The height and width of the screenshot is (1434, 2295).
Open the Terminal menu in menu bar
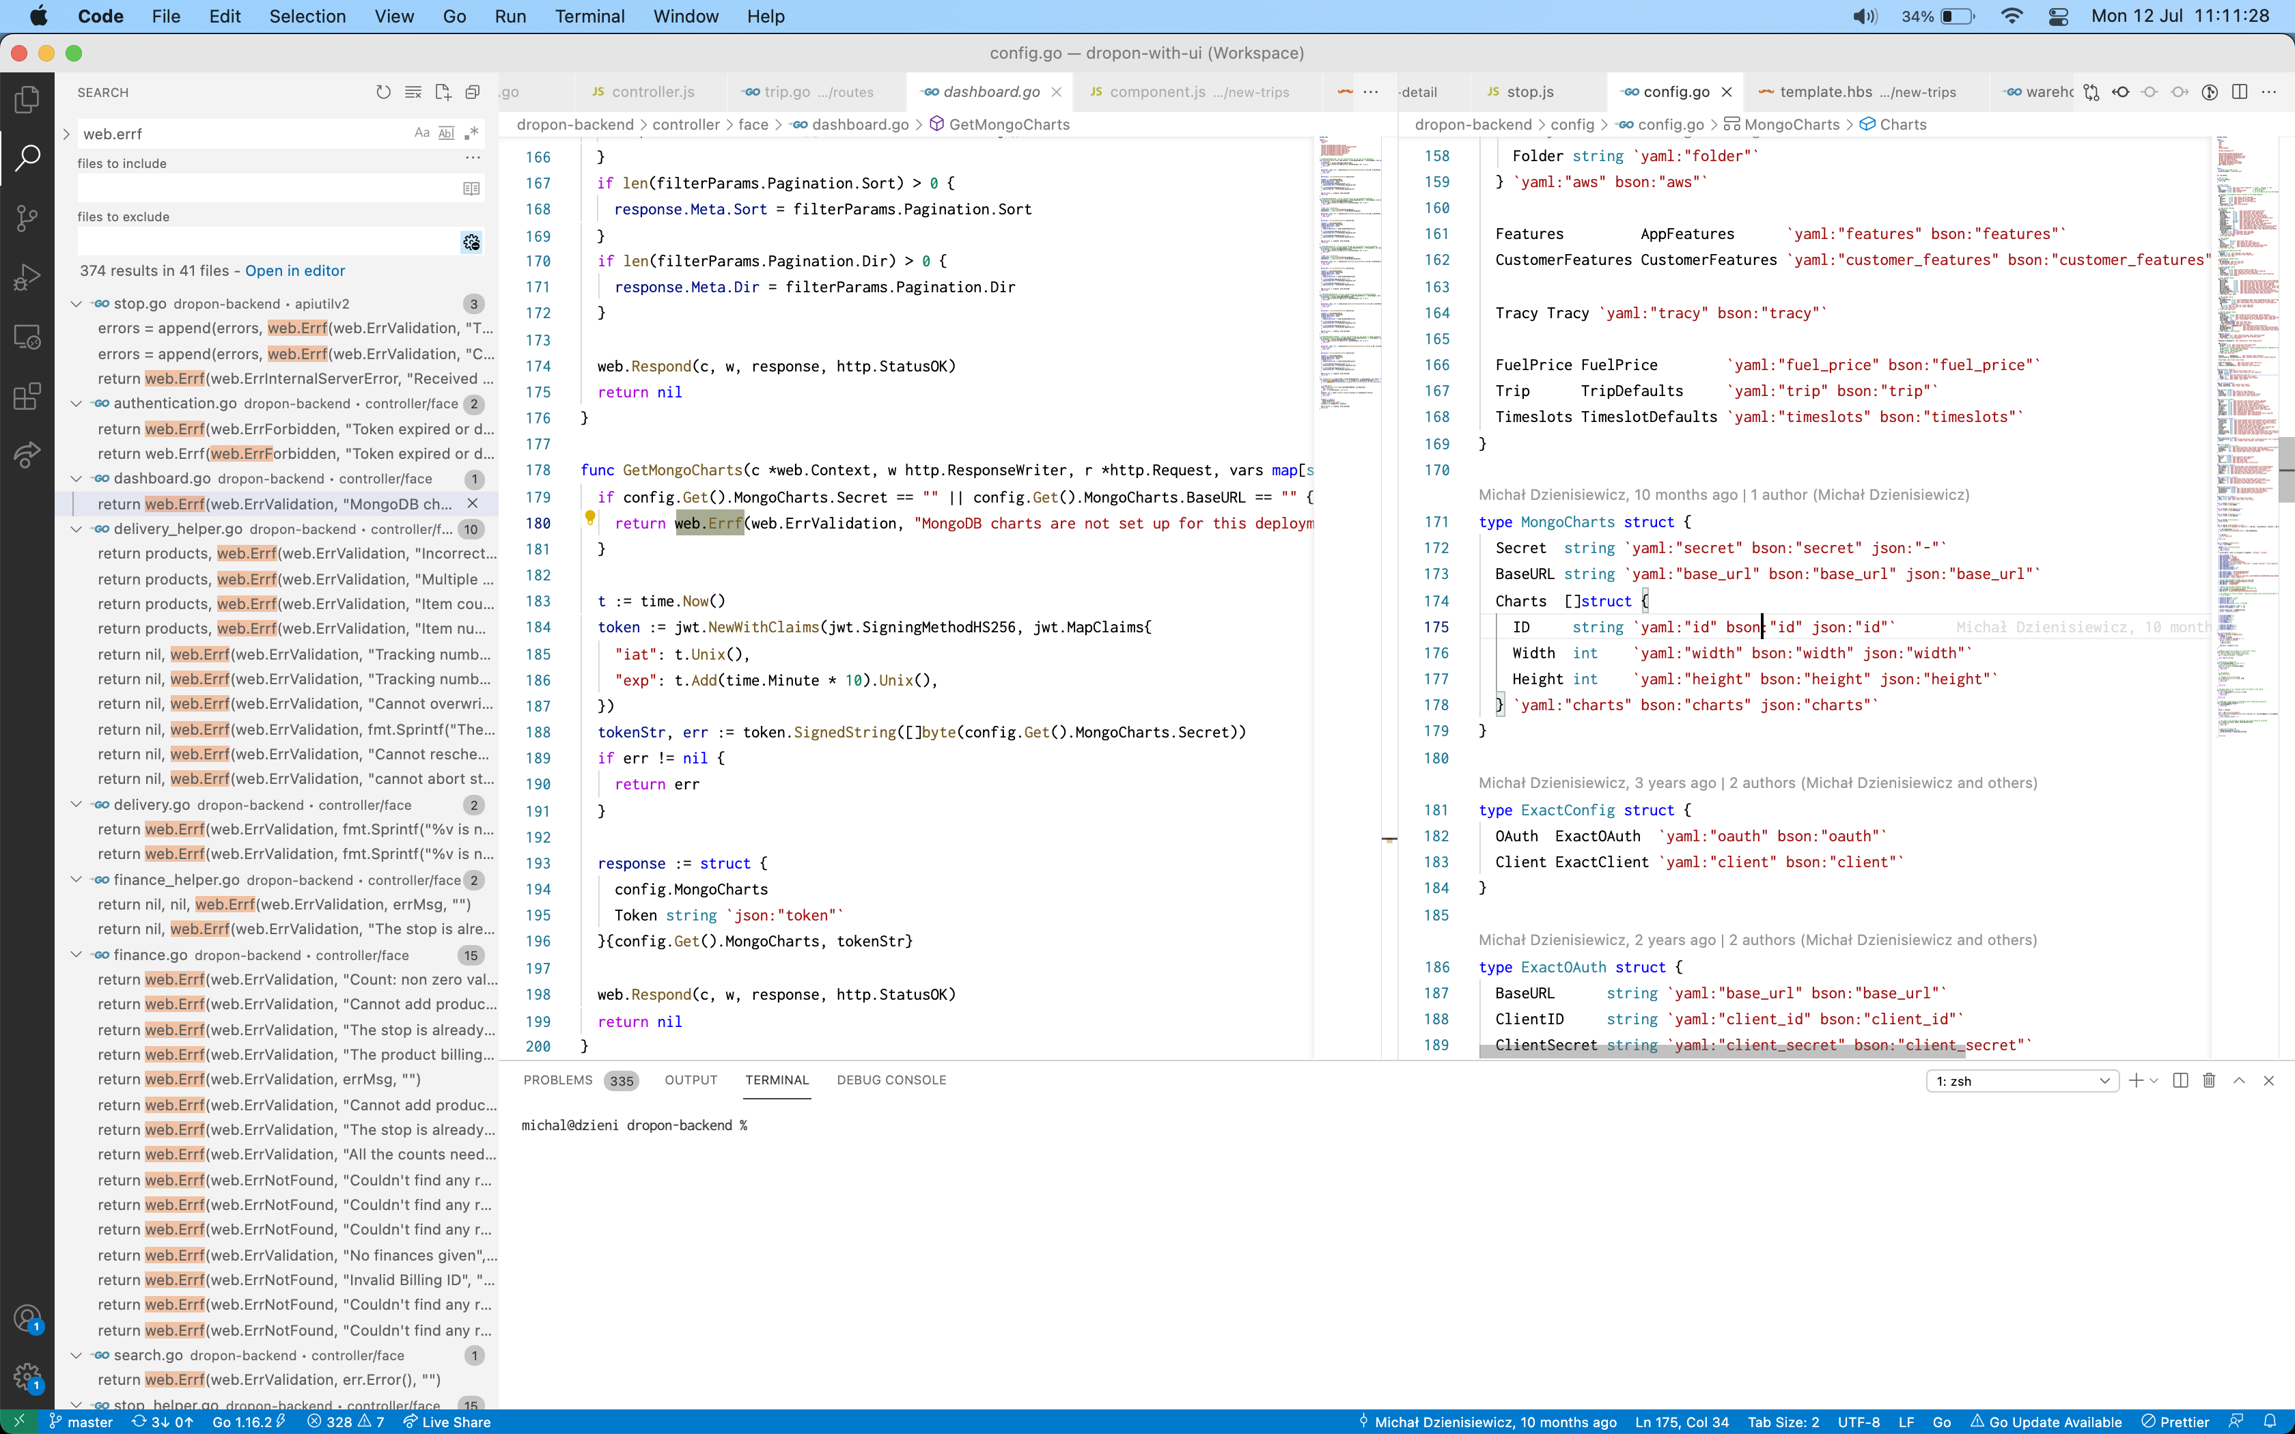point(589,16)
